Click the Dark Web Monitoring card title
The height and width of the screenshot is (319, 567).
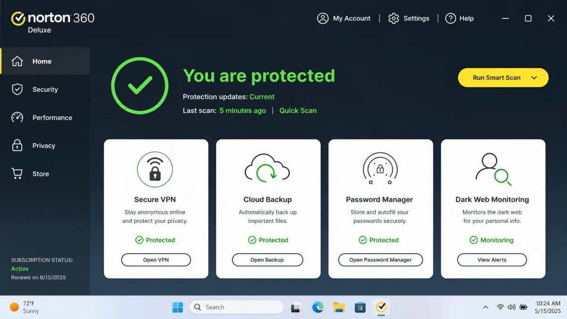(x=492, y=199)
